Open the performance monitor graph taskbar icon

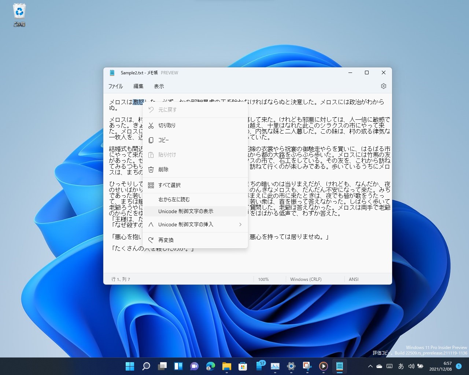coord(275,366)
